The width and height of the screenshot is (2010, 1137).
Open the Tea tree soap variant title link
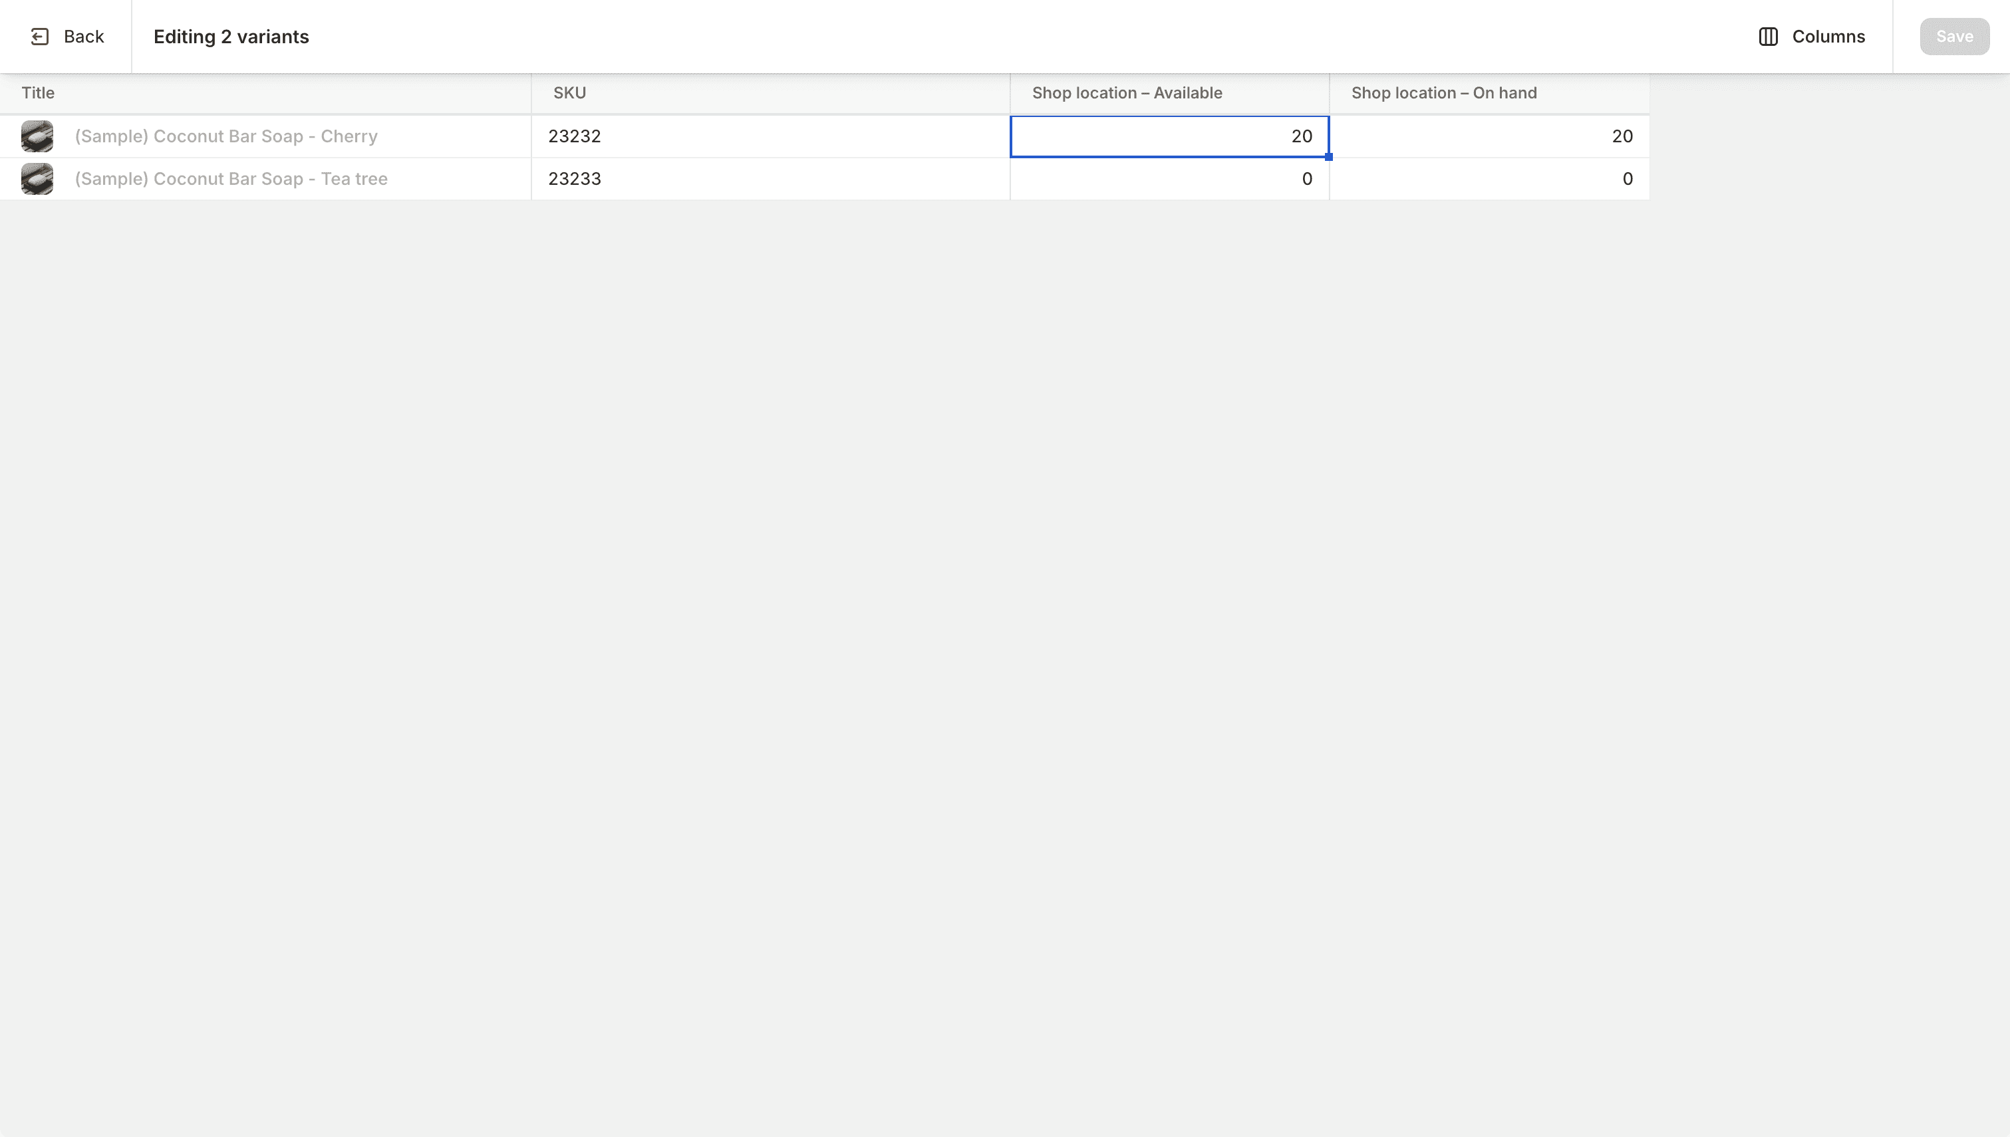coord(231,179)
